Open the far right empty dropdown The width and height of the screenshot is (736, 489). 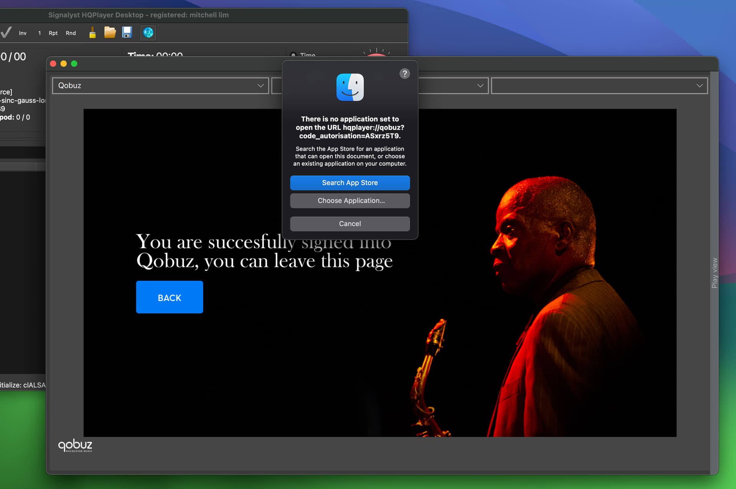point(599,86)
